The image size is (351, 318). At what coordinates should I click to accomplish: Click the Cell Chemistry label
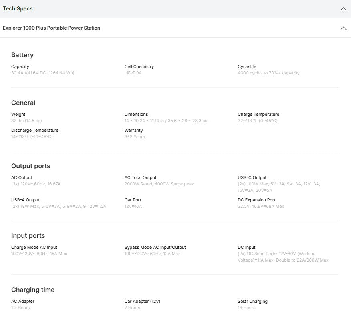(x=139, y=67)
